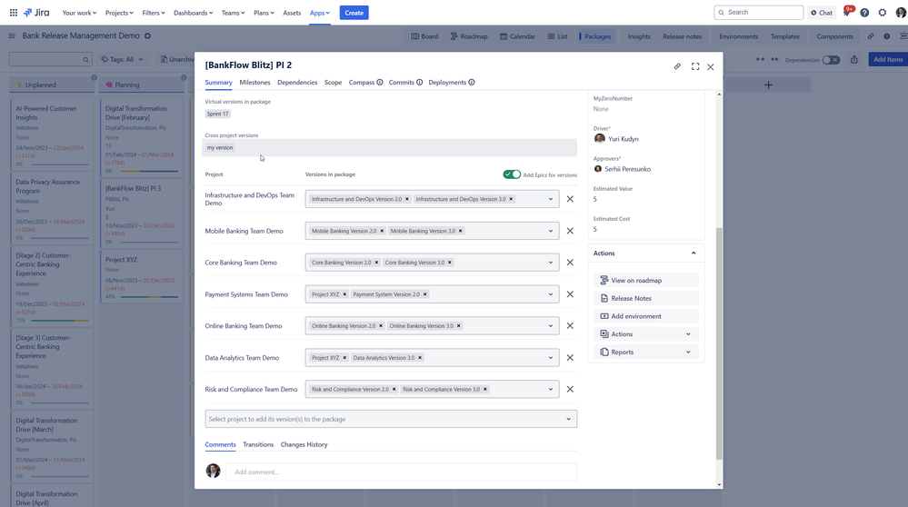Open the Roadmap view

click(x=469, y=36)
